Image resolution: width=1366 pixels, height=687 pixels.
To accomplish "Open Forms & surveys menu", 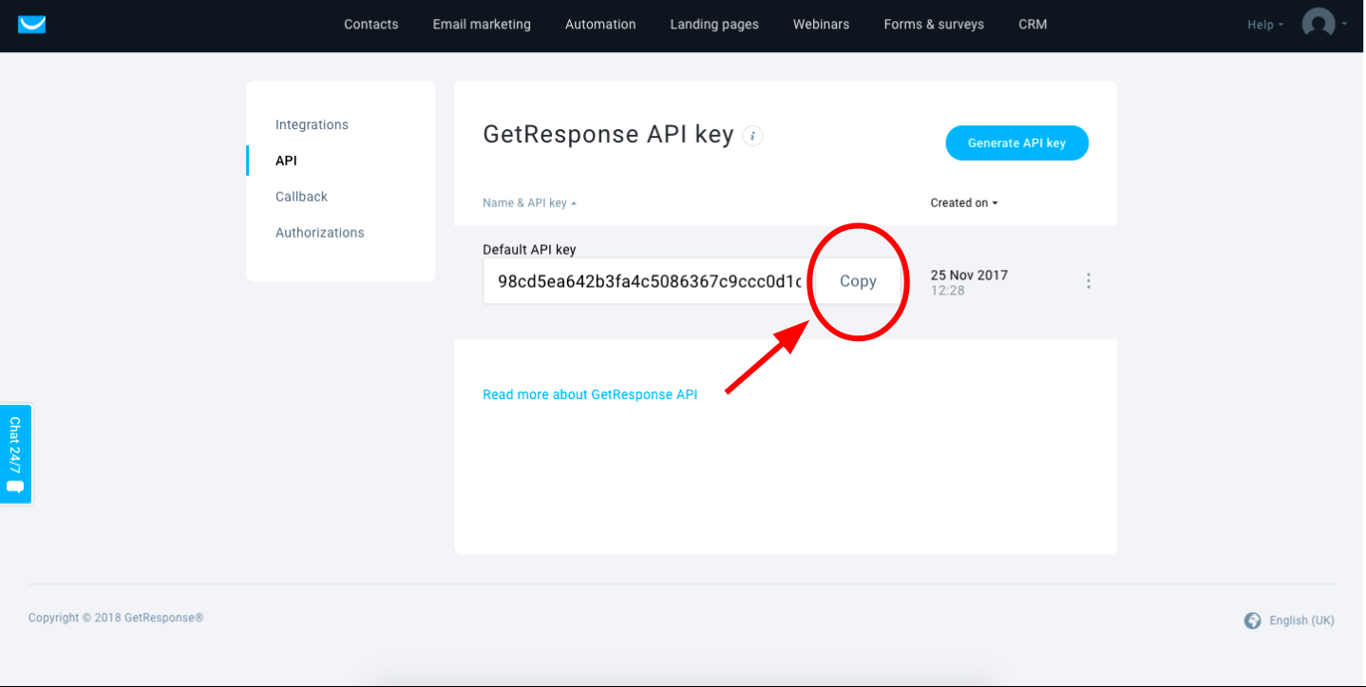I will coord(934,25).
